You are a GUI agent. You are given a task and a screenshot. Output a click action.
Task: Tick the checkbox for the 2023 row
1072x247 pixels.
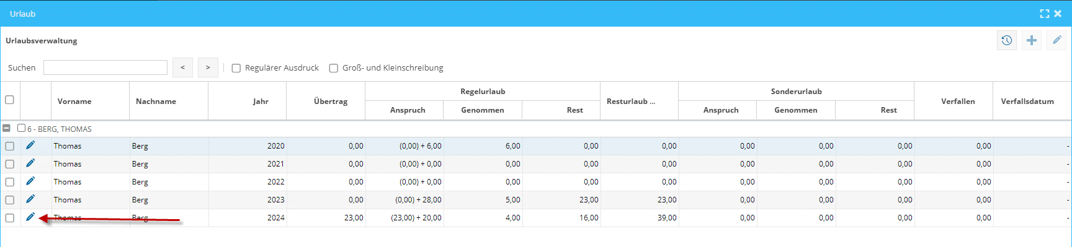coord(9,200)
